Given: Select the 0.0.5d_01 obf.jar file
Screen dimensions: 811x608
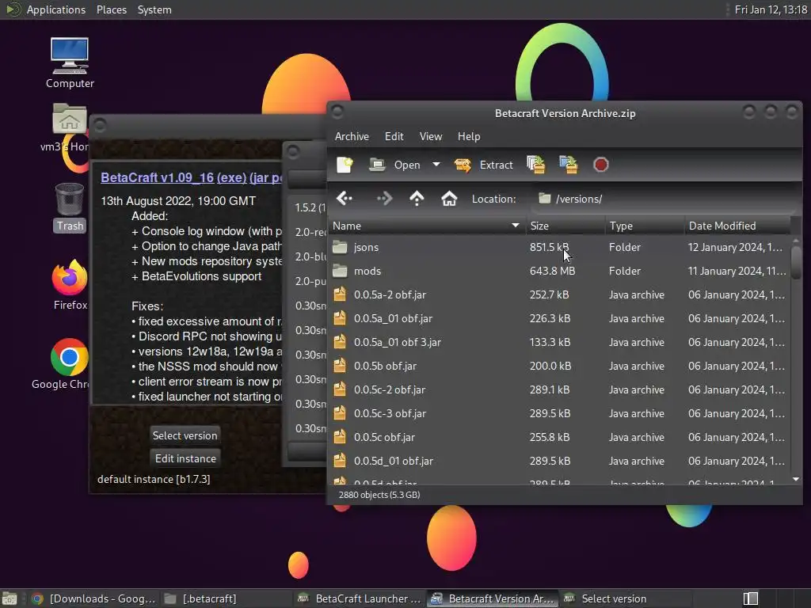Looking at the screenshot, I should click(560, 462).
